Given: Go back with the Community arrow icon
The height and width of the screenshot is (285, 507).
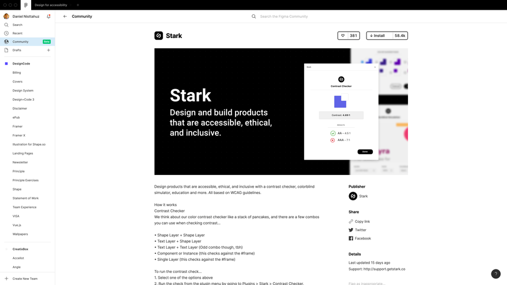Looking at the screenshot, I should tap(65, 16).
